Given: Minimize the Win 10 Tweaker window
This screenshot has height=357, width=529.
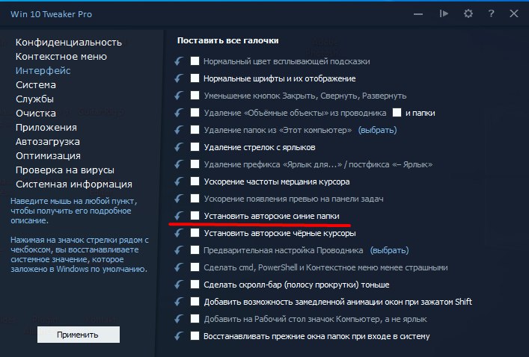Looking at the screenshot, I should tap(418, 13).
